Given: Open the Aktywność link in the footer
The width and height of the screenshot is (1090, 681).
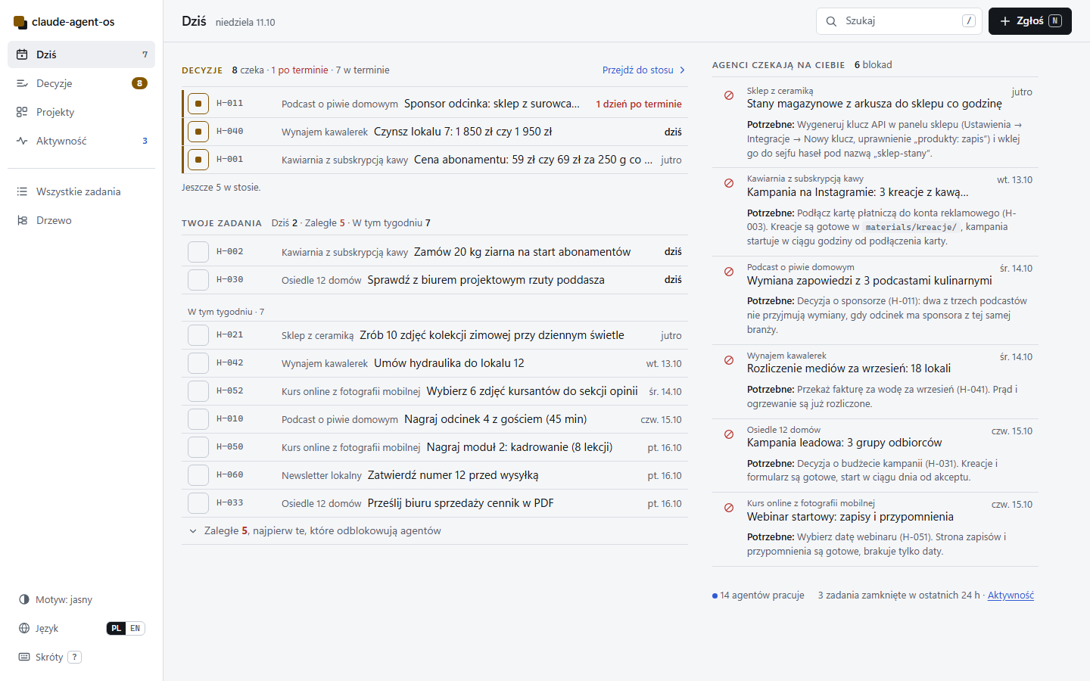Looking at the screenshot, I should click(1011, 595).
